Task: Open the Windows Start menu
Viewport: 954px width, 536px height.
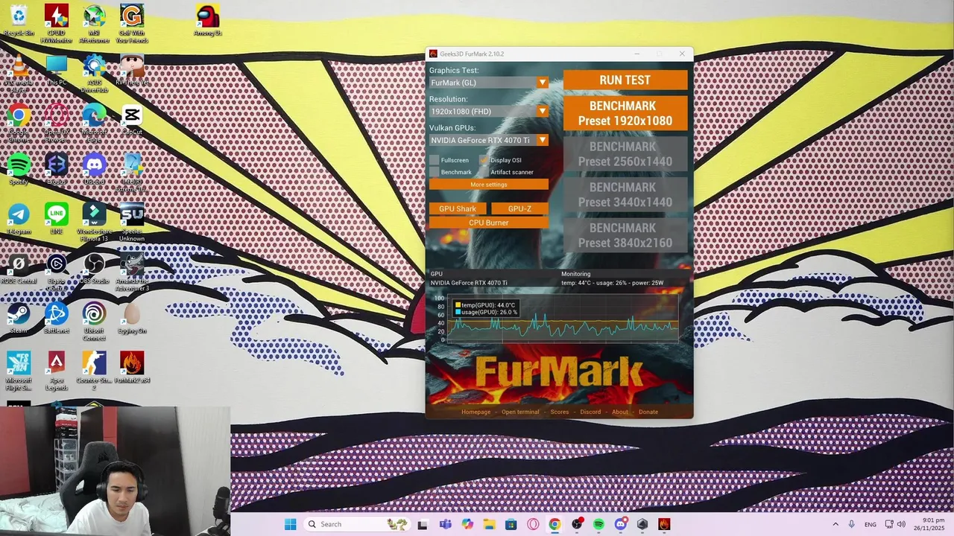Action: 290,524
